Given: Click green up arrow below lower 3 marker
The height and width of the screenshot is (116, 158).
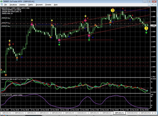Looking at the screenshot, I should coord(146,33).
